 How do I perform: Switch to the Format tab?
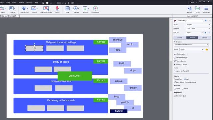(180, 38)
